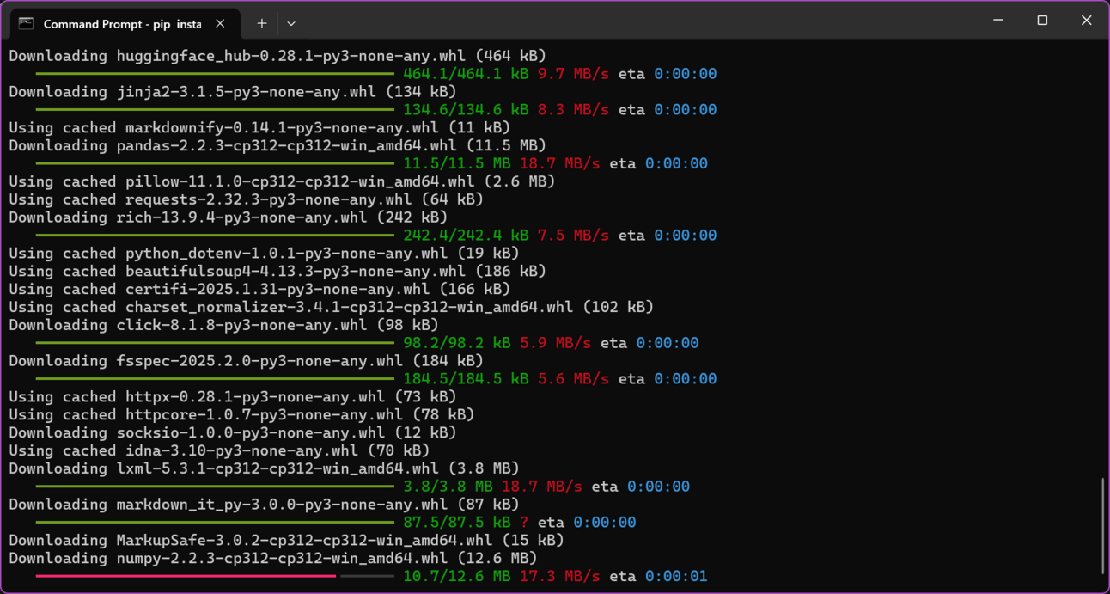Close the terminal window

(1086, 20)
